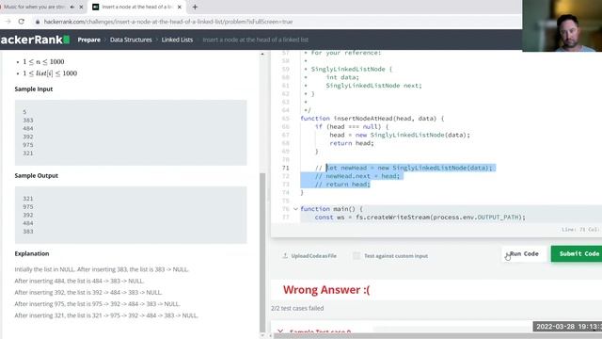Click the 'After inserting 321' explanation line
The image size is (602, 339).
[x=106, y=315]
